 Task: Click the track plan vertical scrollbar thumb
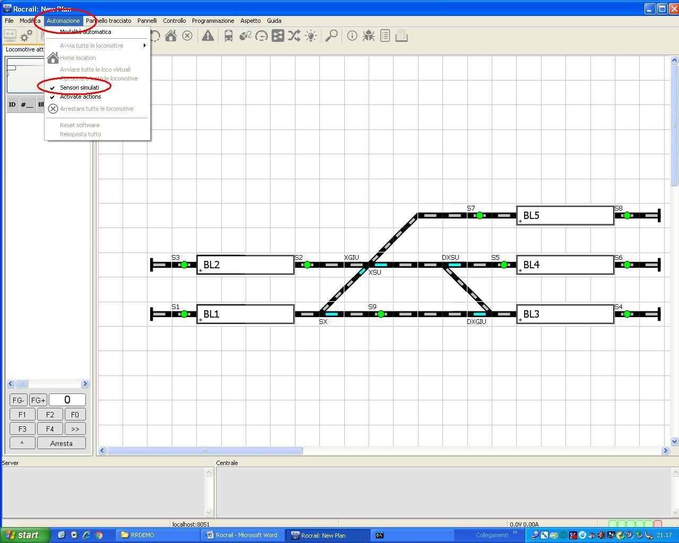(675, 125)
